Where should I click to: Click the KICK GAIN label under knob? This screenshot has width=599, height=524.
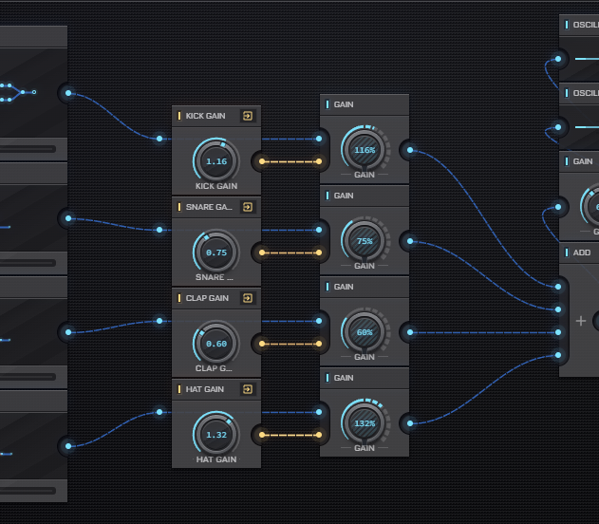tap(216, 186)
